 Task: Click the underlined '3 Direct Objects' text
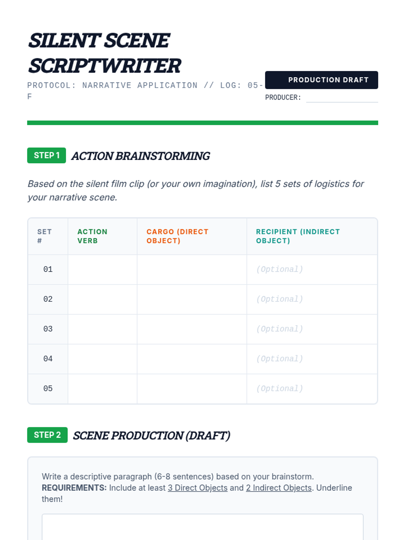(x=197, y=488)
